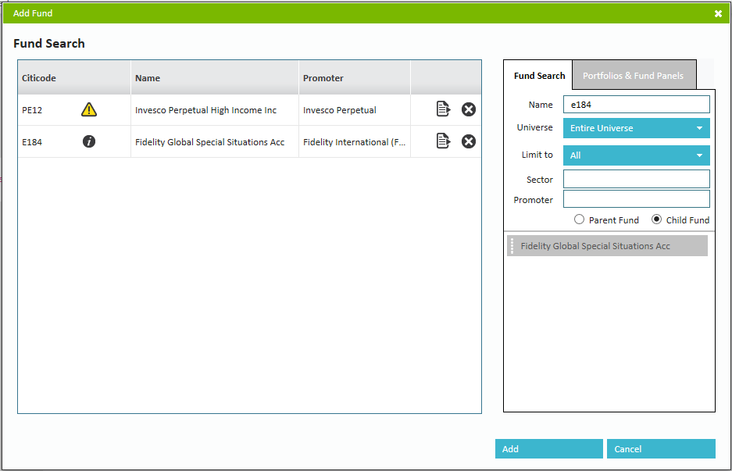Remove the Fidelity Global Special Situations Acc fund

pyautogui.click(x=468, y=141)
